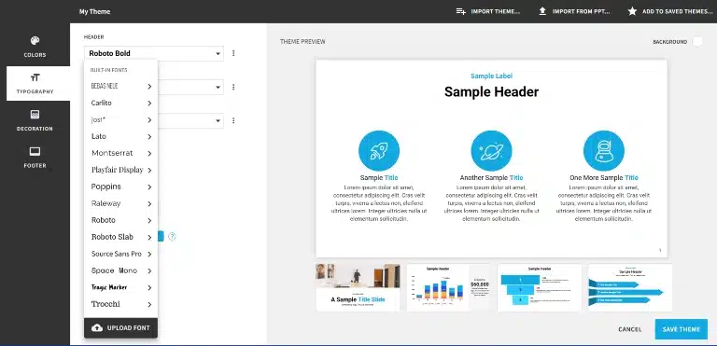Viewport: 717px width, 346px height.
Task: Click the Add to Saved Themes star icon
Action: [x=632, y=11]
